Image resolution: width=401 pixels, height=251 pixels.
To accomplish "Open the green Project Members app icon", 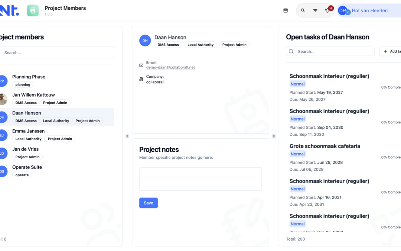I will click(33, 10).
